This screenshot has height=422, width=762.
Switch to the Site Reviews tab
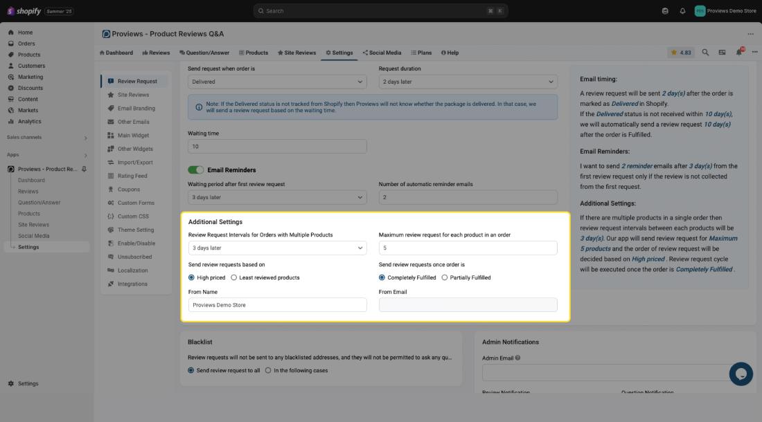coord(296,53)
